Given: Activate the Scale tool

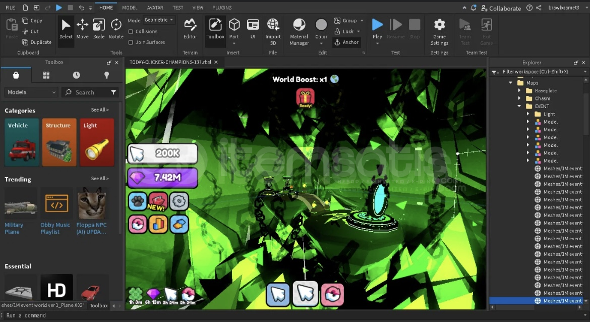Looking at the screenshot, I should (x=98, y=29).
